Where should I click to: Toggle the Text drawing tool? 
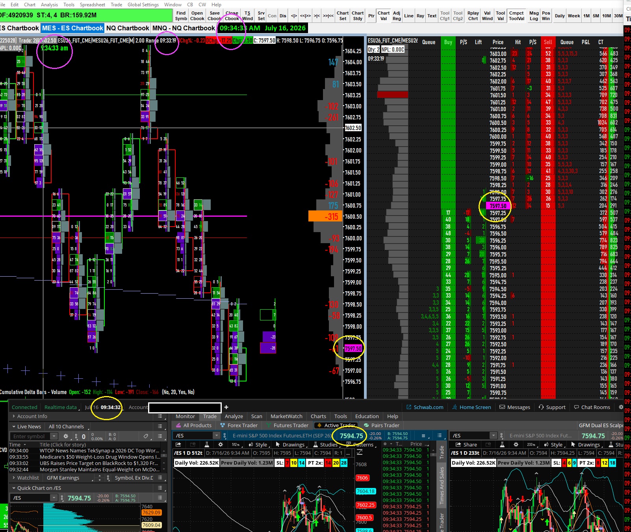point(432,16)
